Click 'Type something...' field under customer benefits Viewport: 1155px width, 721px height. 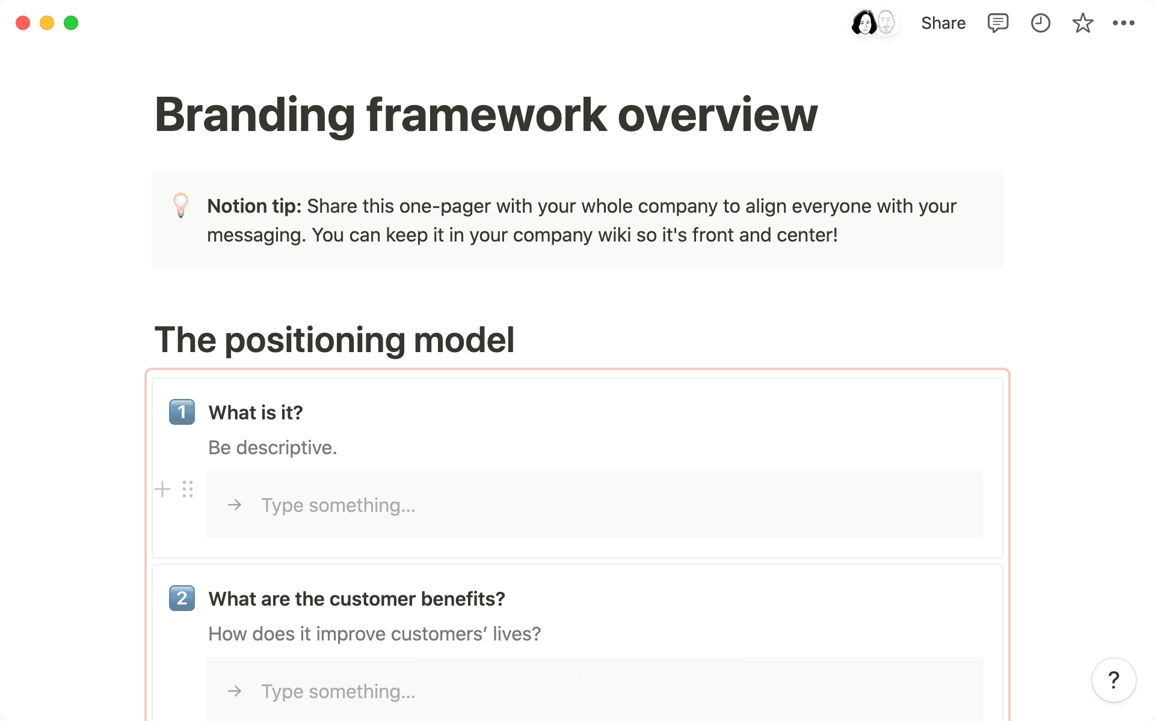coord(338,692)
